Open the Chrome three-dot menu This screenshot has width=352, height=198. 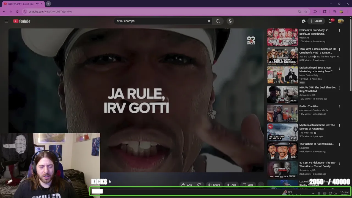coord(348,12)
